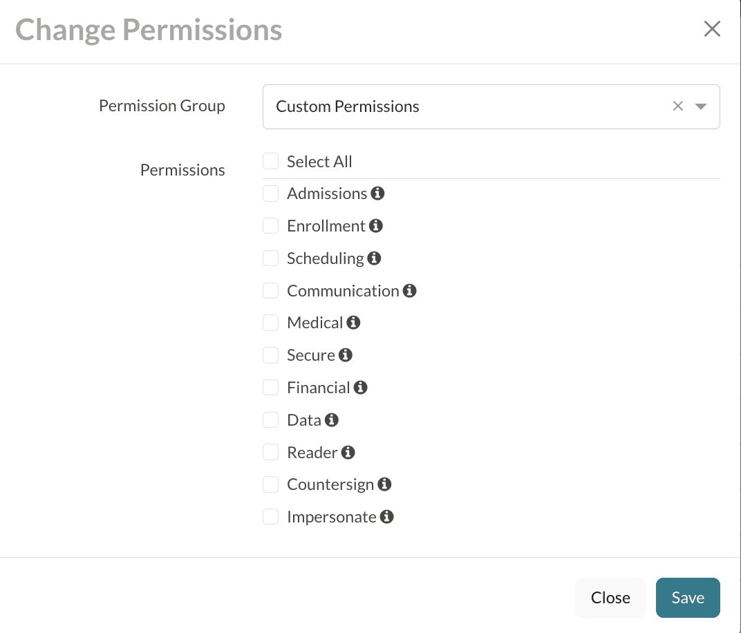Enable the Admissions permission checkbox
The image size is (741, 633).
(270, 193)
